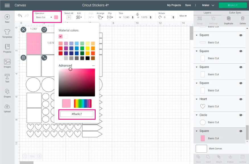
Task: Open the Flip options
Action: [110, 17]
